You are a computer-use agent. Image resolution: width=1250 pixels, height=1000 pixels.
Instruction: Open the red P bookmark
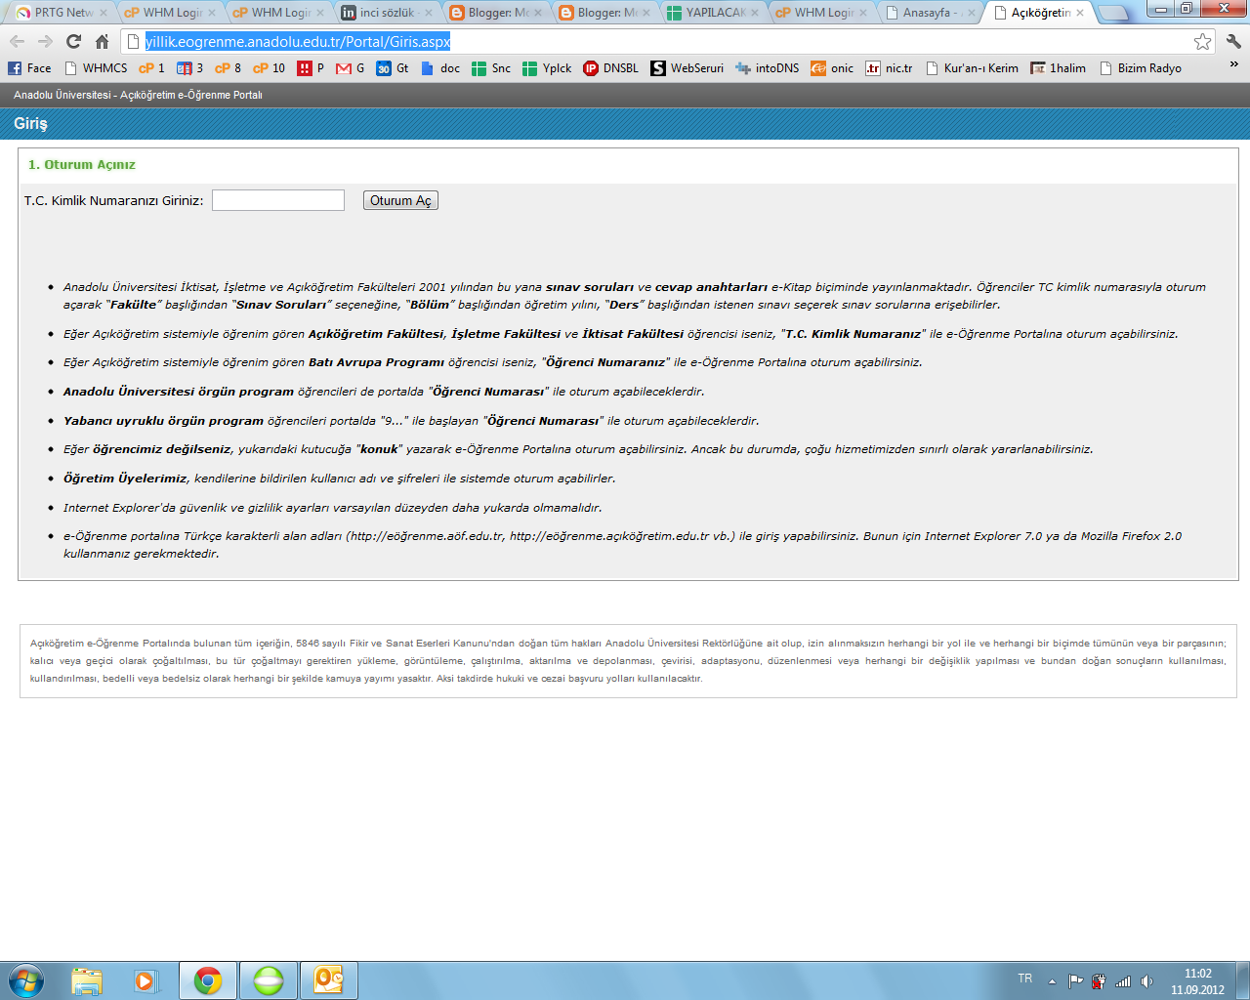coord(311,68)
